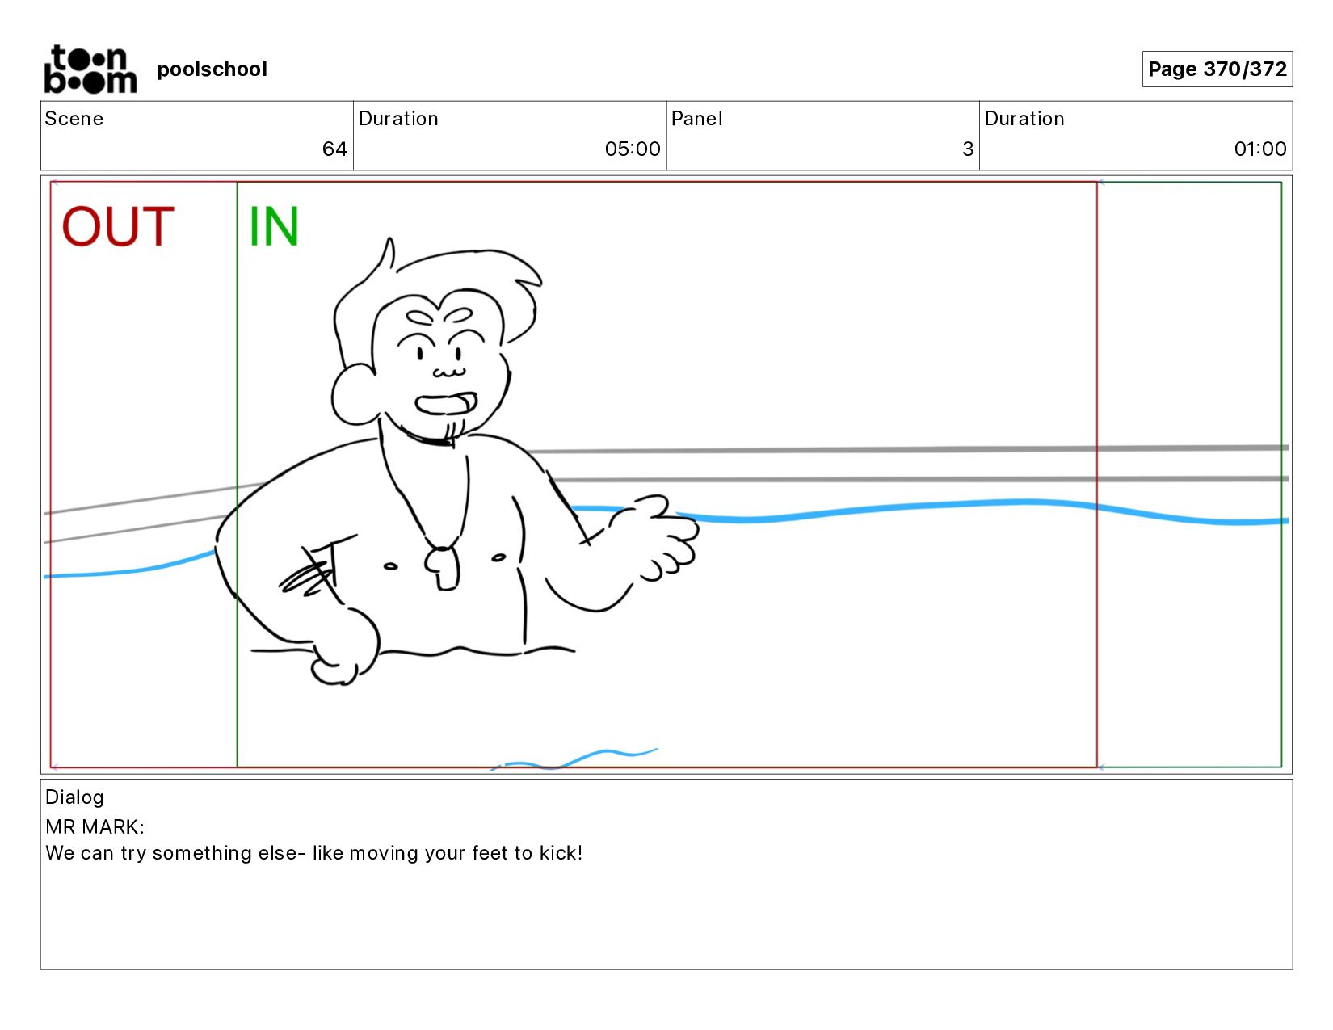
Task: Click the 'Scene' header label
Action: (74, 119)
